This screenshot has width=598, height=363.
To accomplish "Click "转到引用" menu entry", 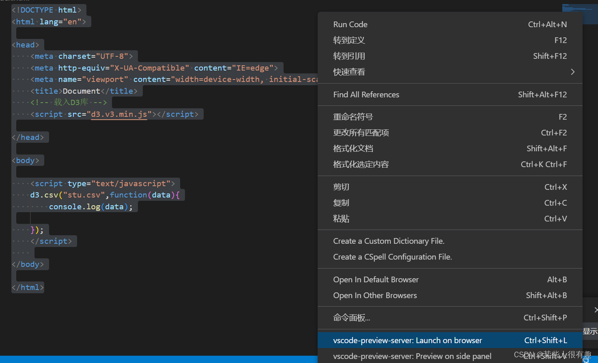I will click(349, 56).
